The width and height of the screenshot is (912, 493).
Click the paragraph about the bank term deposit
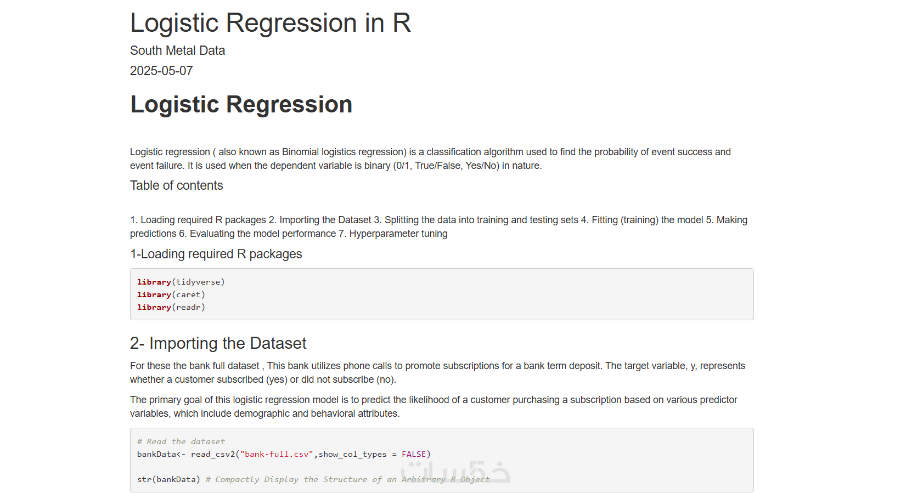[437, 372]
